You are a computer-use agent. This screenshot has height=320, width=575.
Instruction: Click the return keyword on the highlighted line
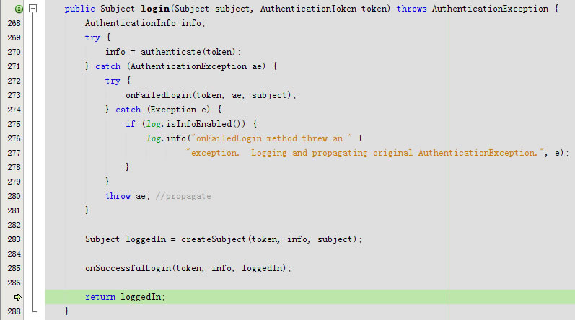click(x=100, y=297)
